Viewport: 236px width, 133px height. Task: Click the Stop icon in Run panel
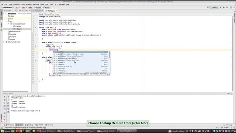pyautogui.click(x=4, y=100)
